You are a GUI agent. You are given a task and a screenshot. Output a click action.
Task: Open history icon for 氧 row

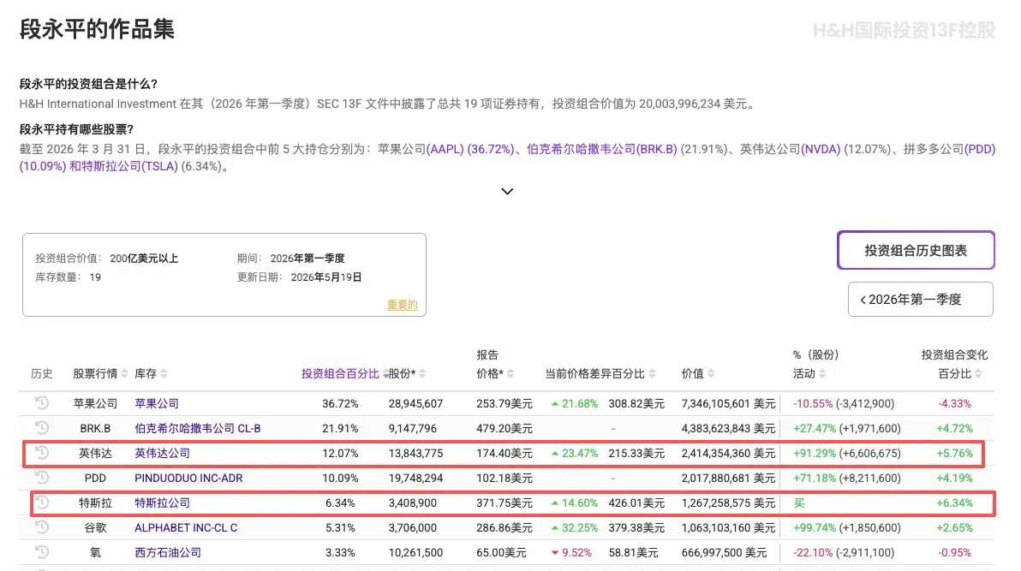42,552
